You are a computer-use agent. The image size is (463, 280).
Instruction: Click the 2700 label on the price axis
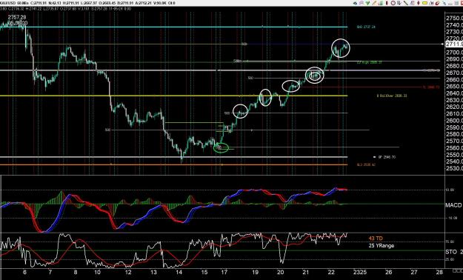tap(454, 53)
